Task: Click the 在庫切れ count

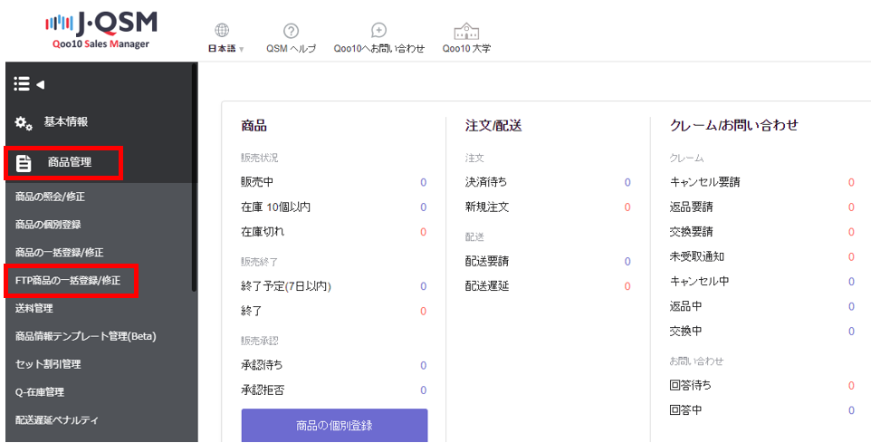Action: pos(424,232)
